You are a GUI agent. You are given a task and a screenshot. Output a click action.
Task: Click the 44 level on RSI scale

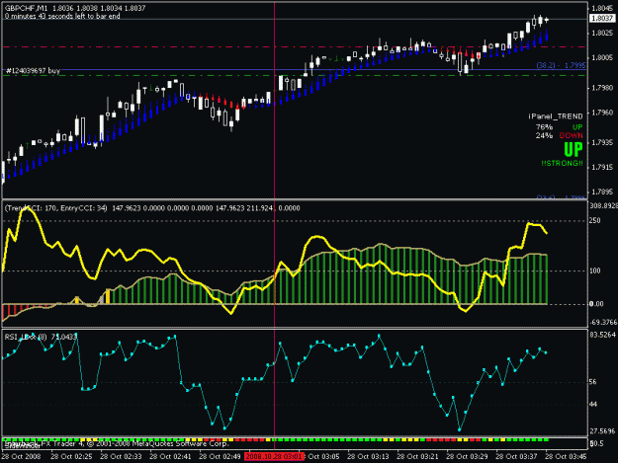(x=593, y=405)
